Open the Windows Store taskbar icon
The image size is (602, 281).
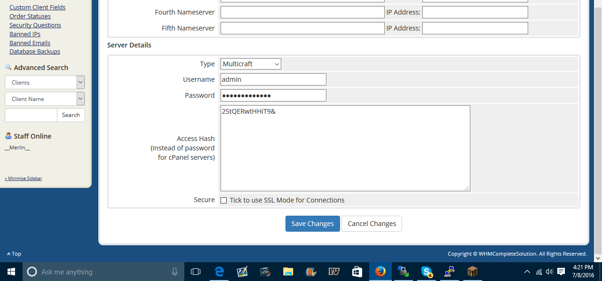[357, 272]
